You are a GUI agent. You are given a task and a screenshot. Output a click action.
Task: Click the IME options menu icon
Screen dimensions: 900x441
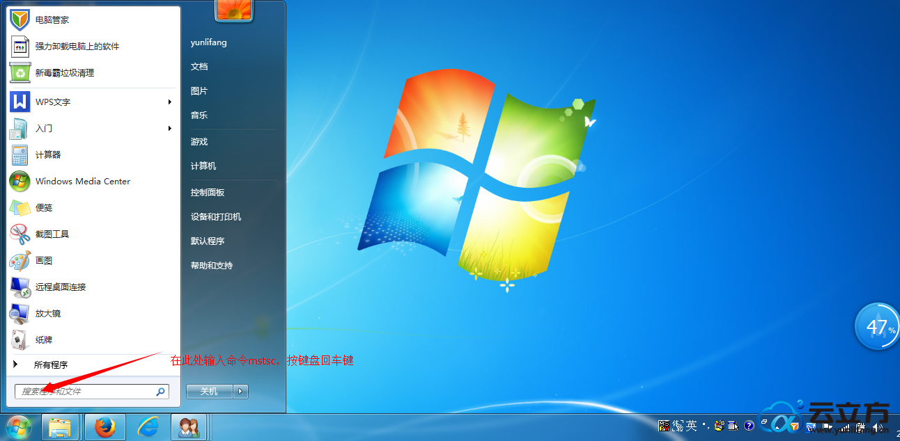733,426
